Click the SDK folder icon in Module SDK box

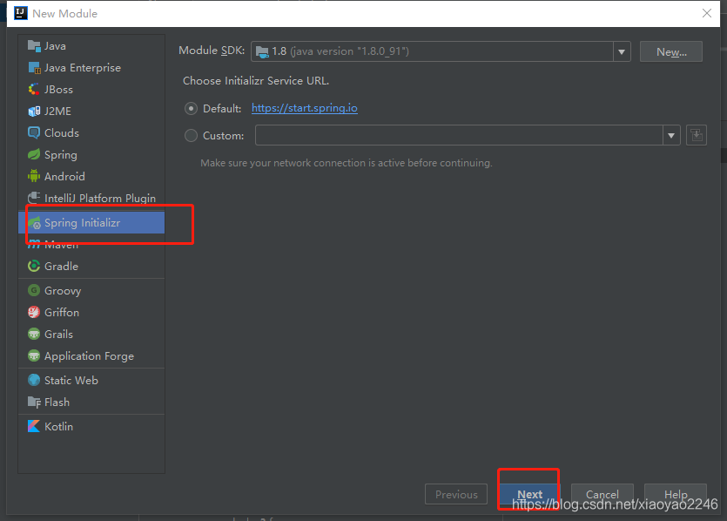262,51
